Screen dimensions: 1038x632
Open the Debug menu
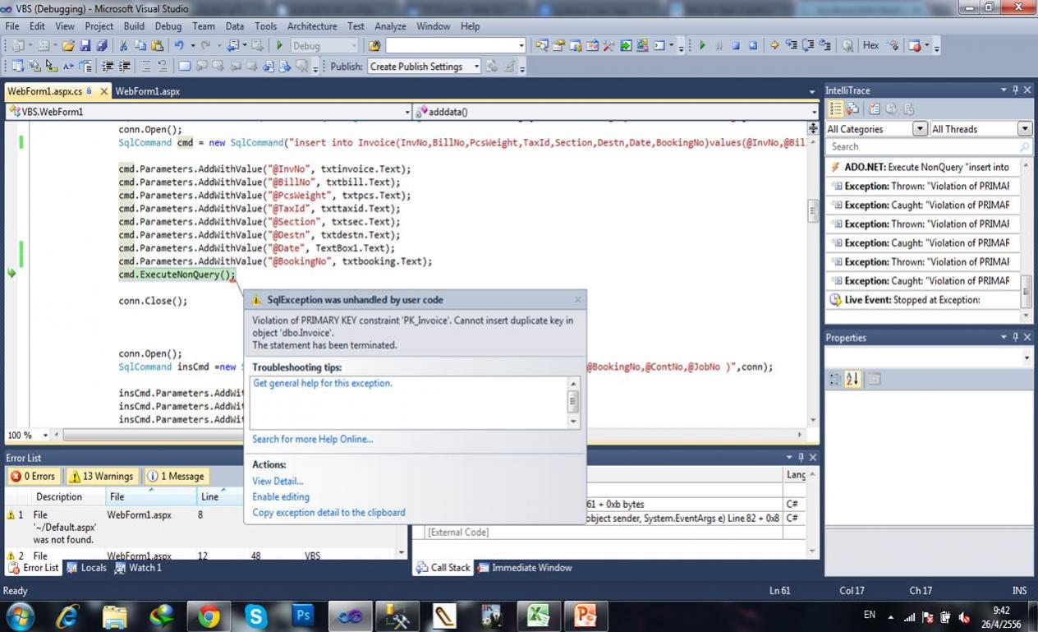[x=168, y=26]
